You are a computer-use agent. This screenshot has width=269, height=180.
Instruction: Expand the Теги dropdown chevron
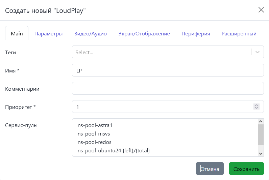point(258,52)
